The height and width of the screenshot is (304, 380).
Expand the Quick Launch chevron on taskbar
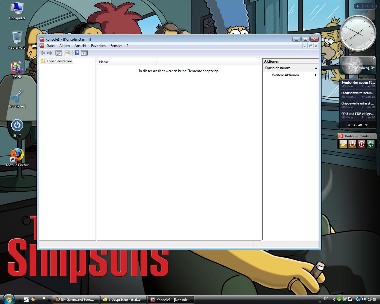click(x=44, y=298)
